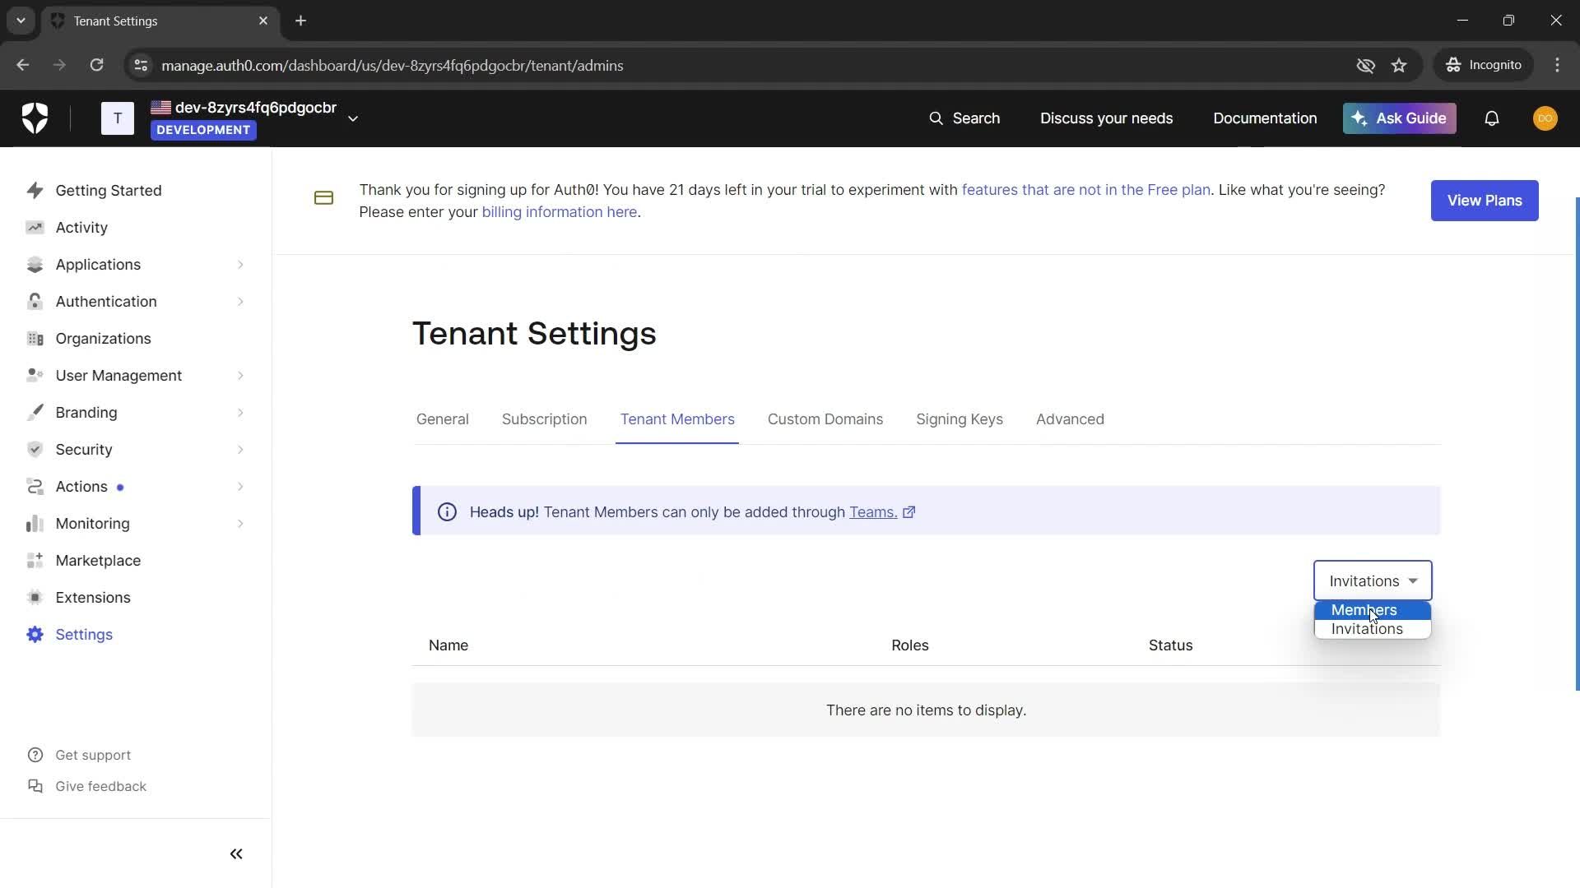Click the Monitoring bar chart icon
Image resolution: width=1580 pixels, height=888 pixels.
click(35, 523)
